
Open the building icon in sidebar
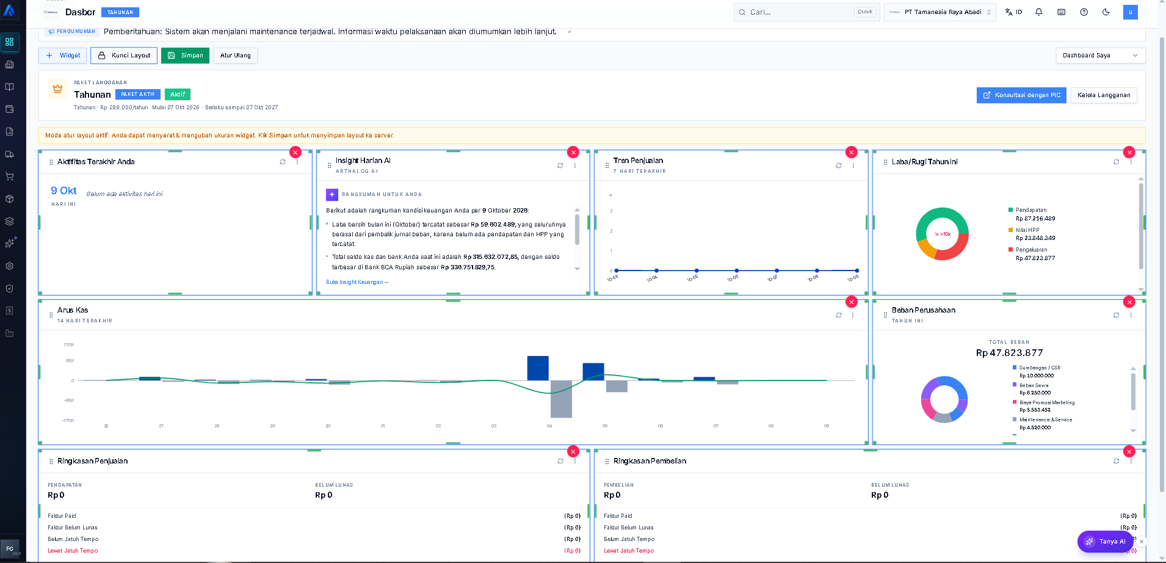point(10,65)
